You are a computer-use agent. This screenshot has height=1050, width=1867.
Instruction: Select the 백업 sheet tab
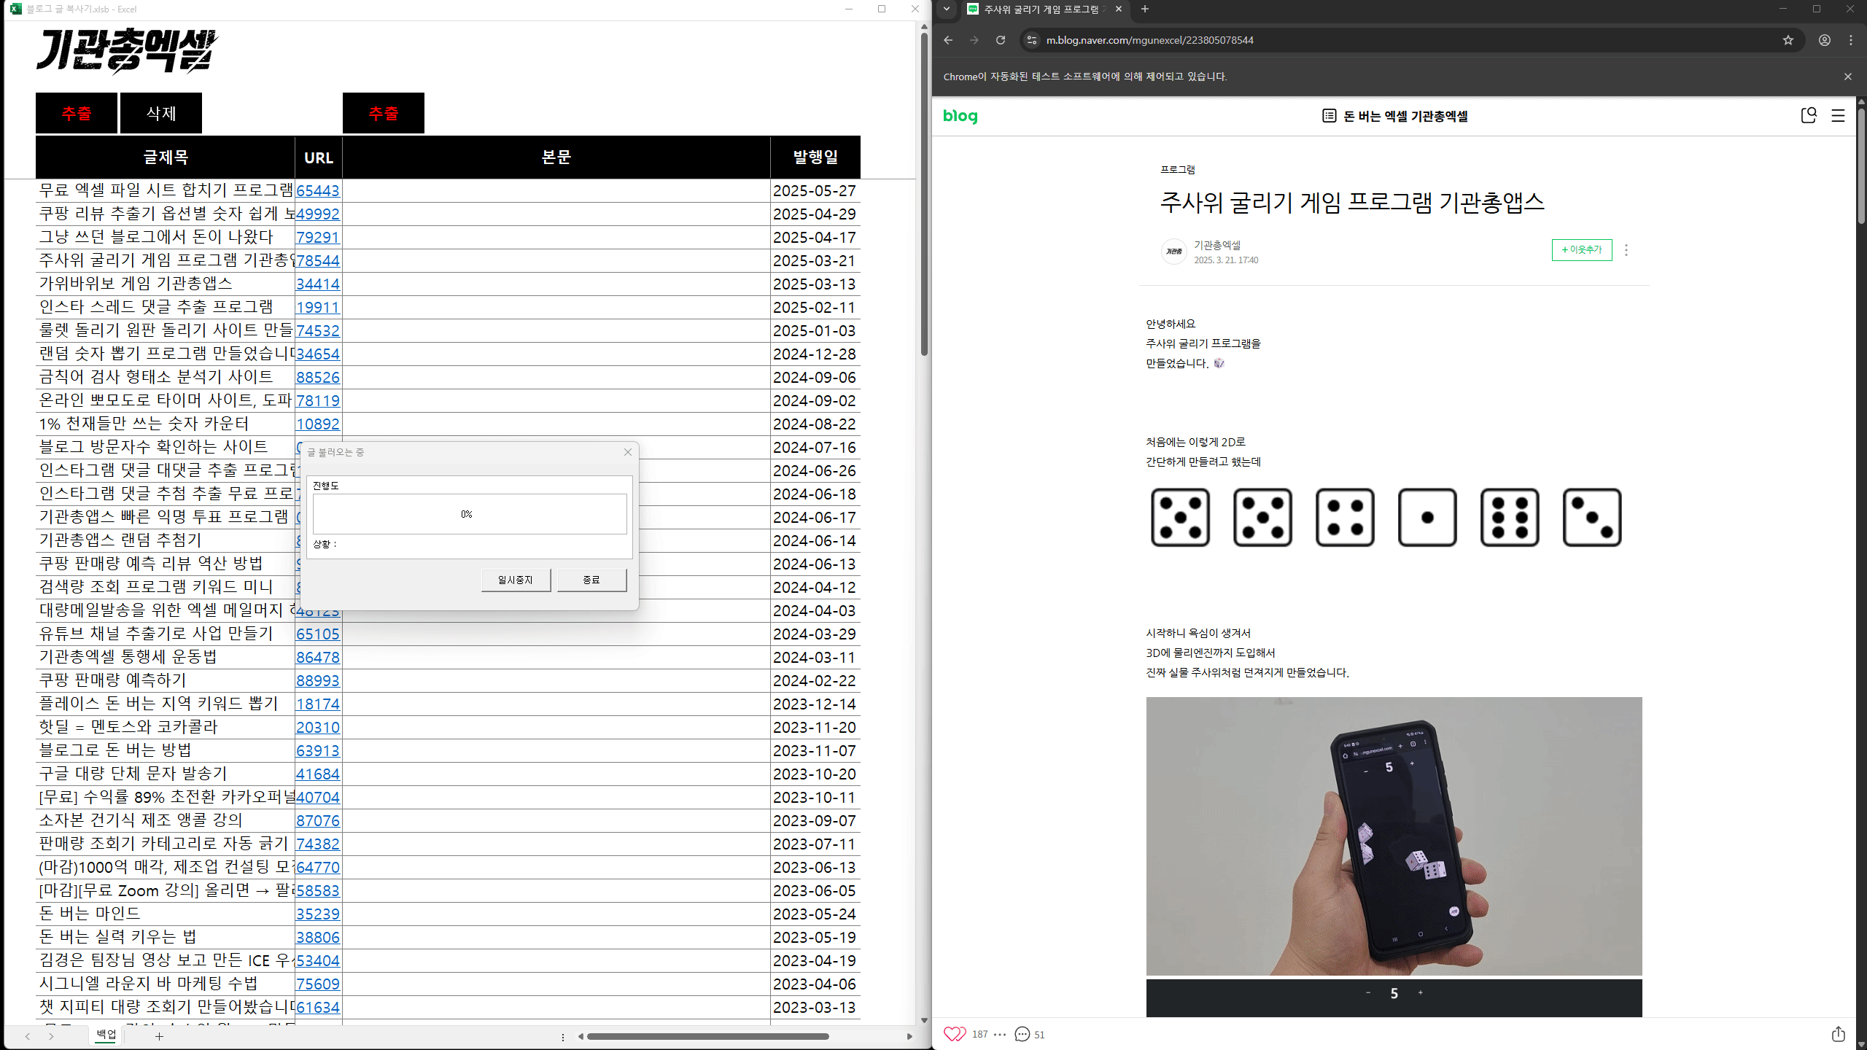[106, 1035]
